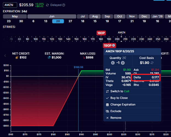Select the Jan '26 expiration

point(157,21)
